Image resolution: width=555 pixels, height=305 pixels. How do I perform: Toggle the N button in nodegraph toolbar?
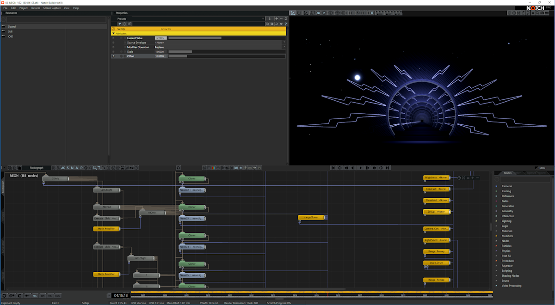tap(72, 168)
